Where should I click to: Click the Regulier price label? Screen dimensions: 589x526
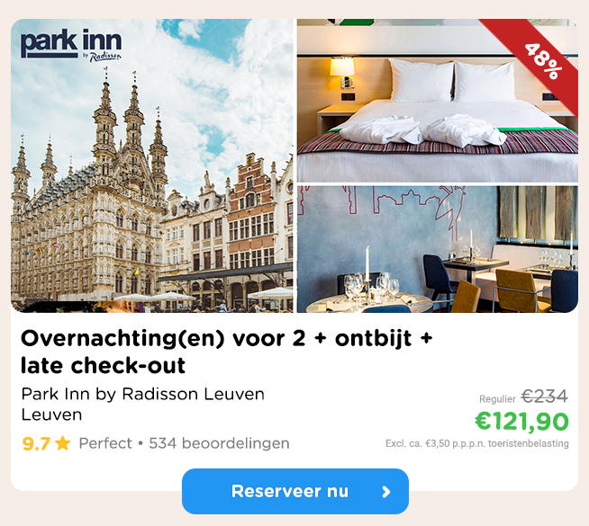497,399
